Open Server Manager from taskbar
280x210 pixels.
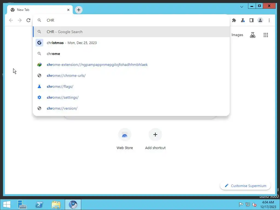pyautogui.click(x=22, y=205)
